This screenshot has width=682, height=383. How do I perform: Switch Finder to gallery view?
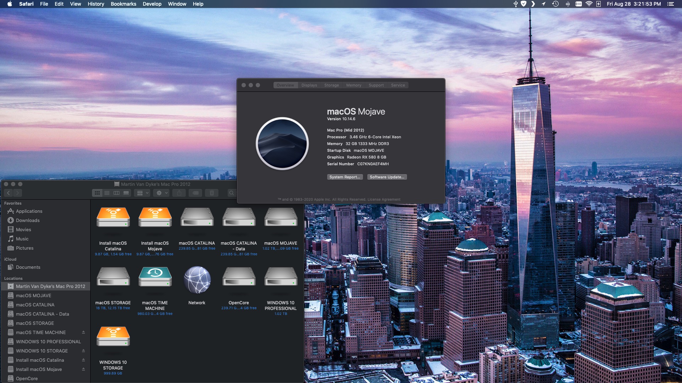click(x=126, y=193)
